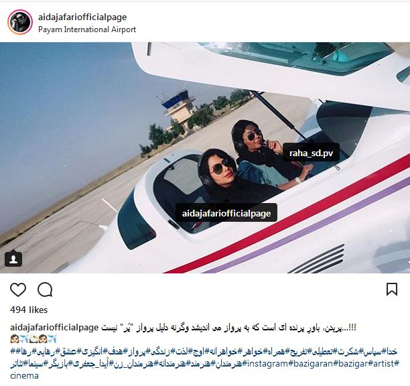The image size is (410, 386).
Task: Open the aidajafariofficialpage photo tag
Action: (x=226, y=212)
